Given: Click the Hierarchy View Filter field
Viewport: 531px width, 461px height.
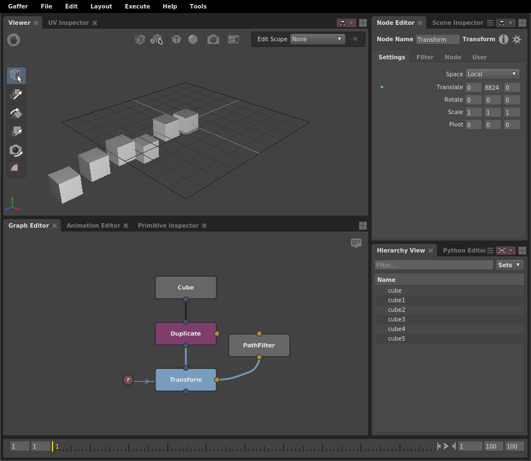Looking at the screenshot, I should 434,265.
